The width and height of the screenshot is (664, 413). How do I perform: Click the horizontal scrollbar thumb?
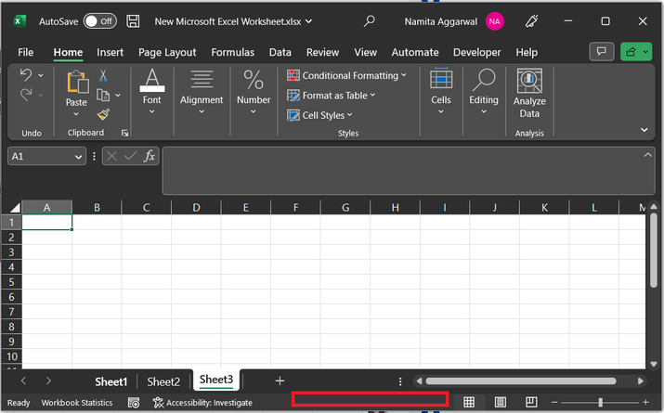click(x=521, y=381)
